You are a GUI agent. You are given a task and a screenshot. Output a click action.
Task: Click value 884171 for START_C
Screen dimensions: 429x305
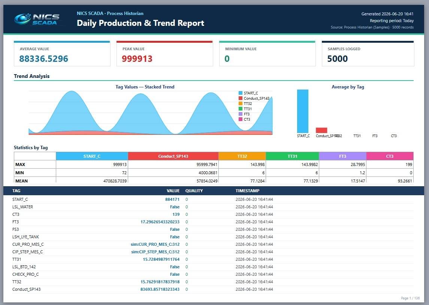172,199
